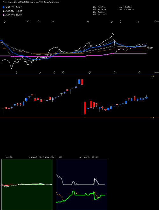This screenshot has width=159, height=210.
Task: Click the 'MACD:' panel heading
Action: [x=10, y=157]
